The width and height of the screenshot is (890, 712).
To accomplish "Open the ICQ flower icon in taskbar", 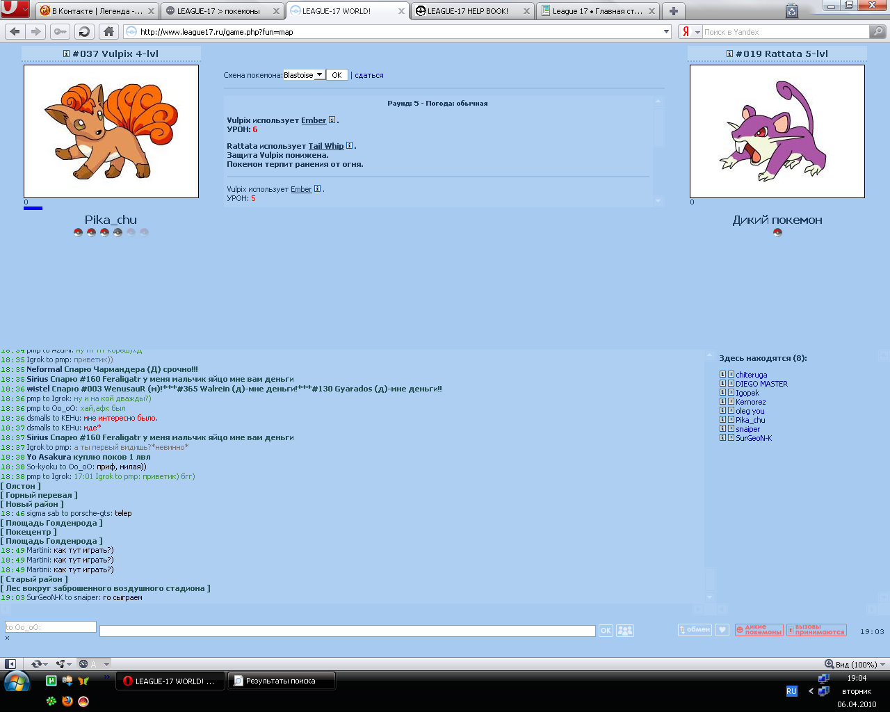I will (x=51, y=701).
